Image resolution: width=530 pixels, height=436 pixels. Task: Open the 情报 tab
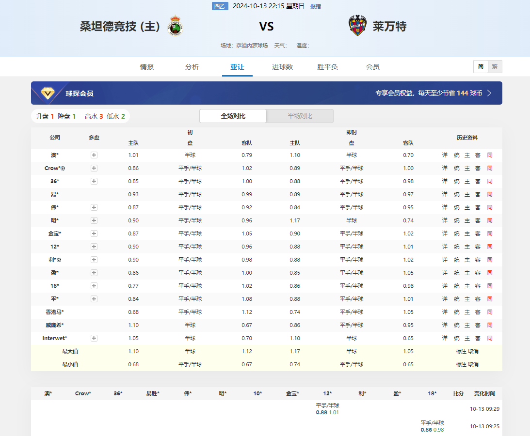(x=147, y=67)
